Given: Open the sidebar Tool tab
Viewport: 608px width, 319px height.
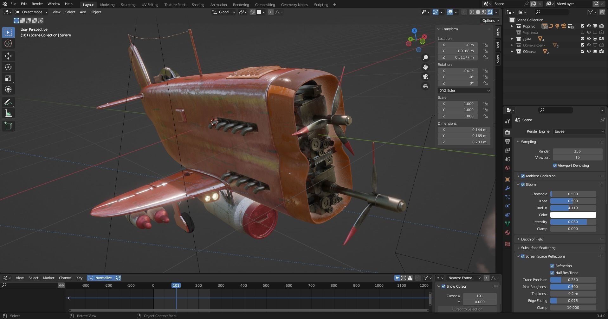Looking at the screenshot, I should 498,45.
